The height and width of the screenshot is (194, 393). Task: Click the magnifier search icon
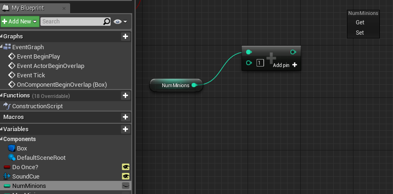coord(107,22)
